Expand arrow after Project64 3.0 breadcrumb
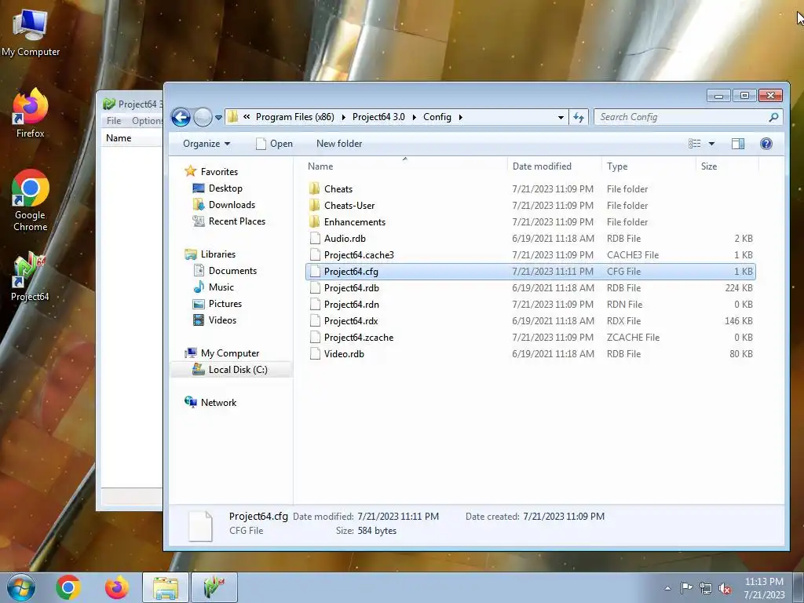The width and height of the screenshot is (804, 603). click(414, 117)
